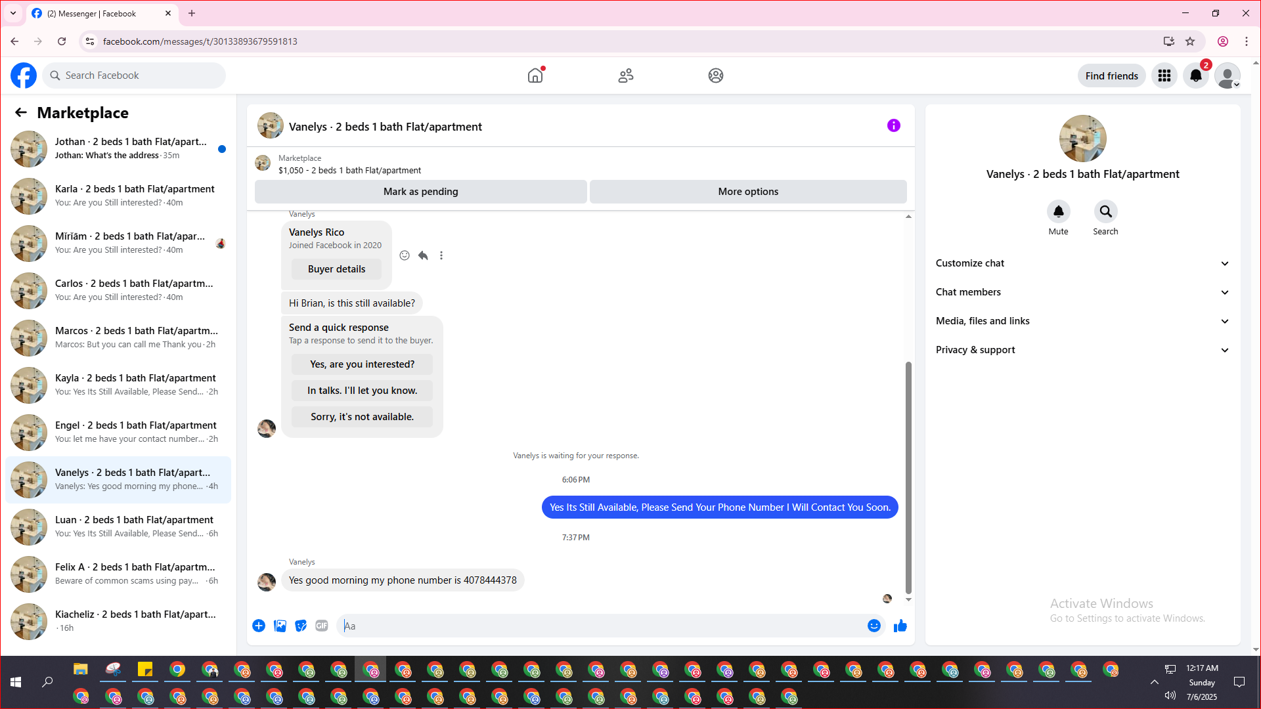Toggle the conversation information panel
This screenshot has width=1261, height=709.
[x=893, y=125]
